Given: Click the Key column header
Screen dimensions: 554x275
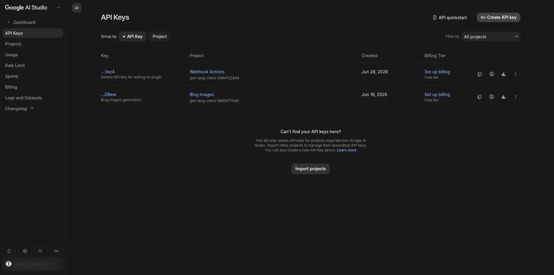Looking at the screenshot, I should 105,56.
